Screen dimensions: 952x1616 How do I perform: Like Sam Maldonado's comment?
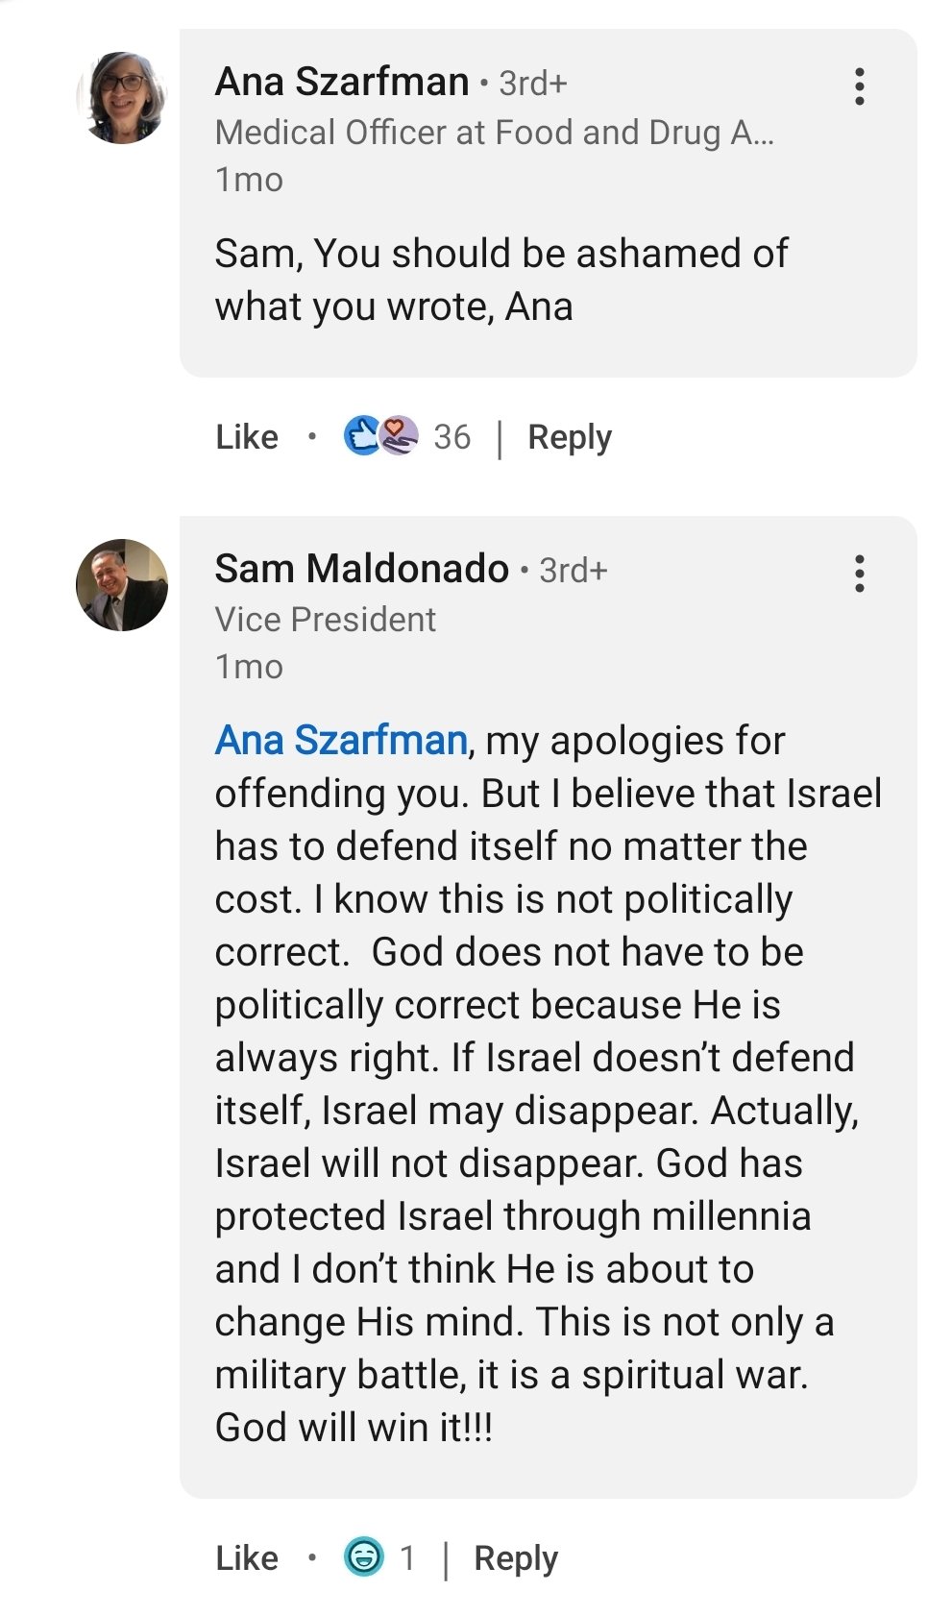[247, 1557]
